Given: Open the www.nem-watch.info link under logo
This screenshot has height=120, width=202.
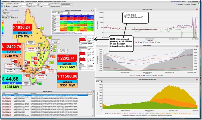Looking at the screenshot, I should [x=14, y=10].
